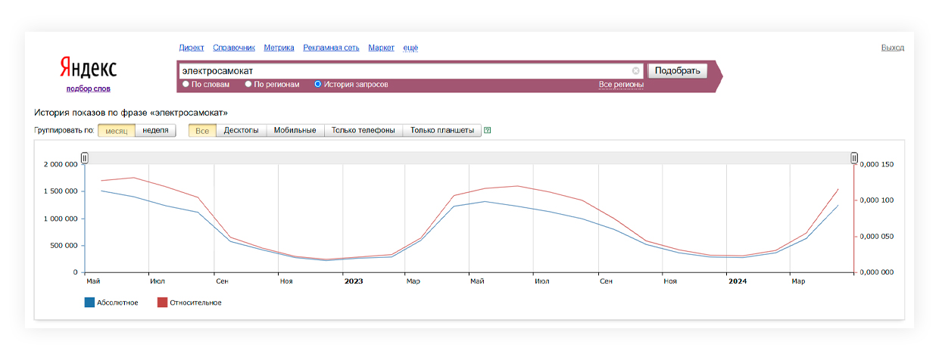Filter by «Мобильные»
Screen dimensions: 939x360
[x=295, y=130]
